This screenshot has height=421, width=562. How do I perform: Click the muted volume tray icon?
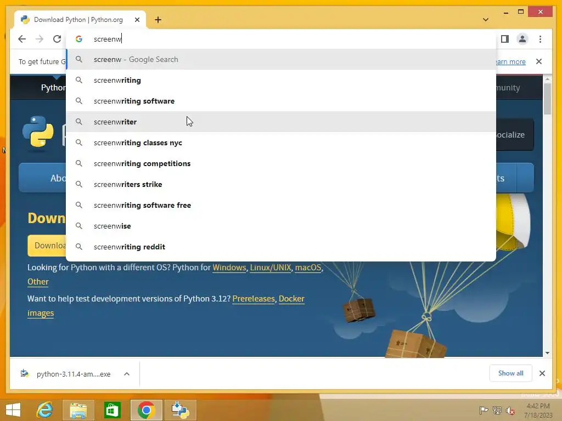pyautogui.click(x=510, y=410)
